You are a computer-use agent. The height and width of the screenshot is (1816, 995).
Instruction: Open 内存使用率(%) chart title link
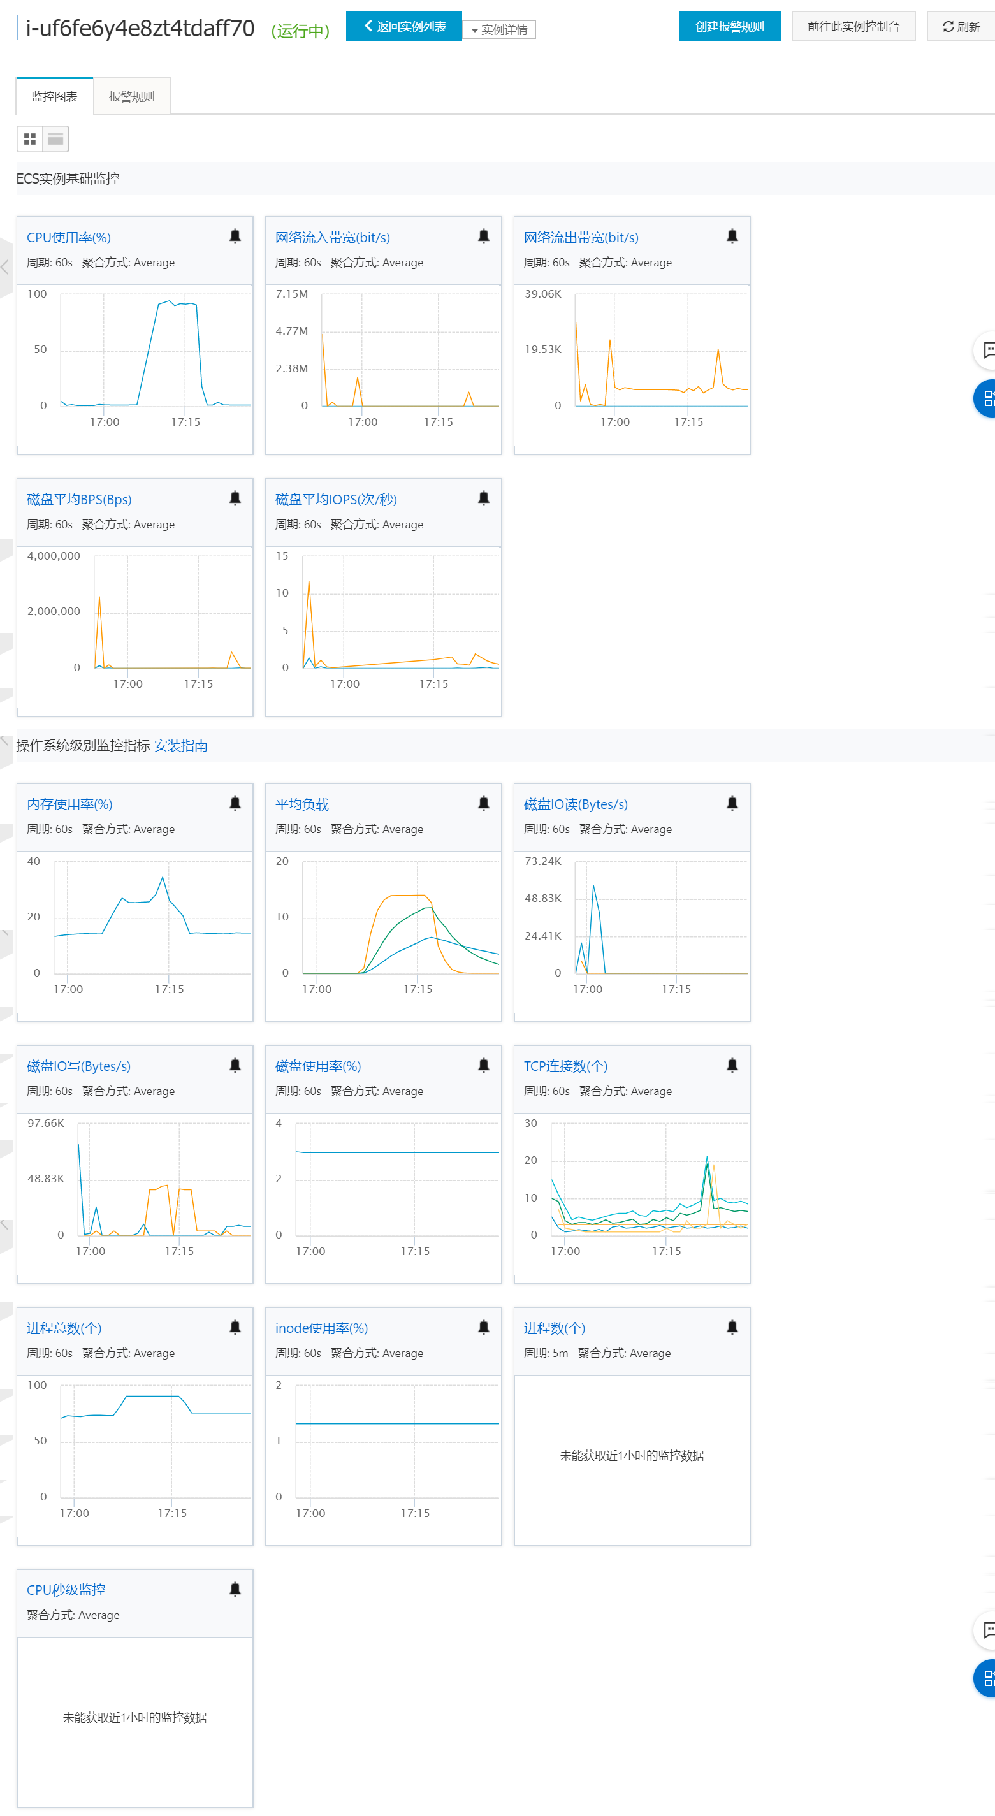pos(69,804)
